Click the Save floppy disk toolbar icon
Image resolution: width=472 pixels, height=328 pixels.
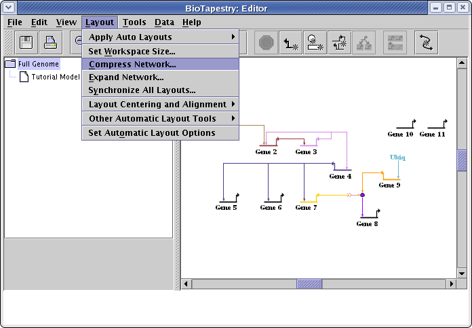tap(27, 43)
